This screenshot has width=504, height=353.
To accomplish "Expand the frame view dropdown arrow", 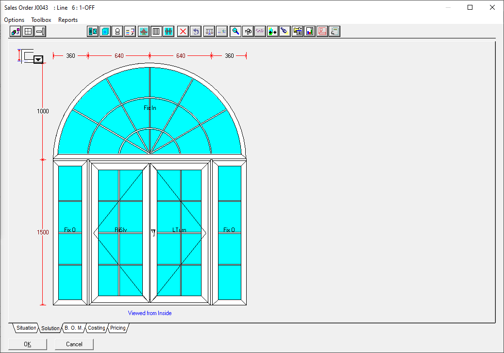I will click(x=38, y=59).
